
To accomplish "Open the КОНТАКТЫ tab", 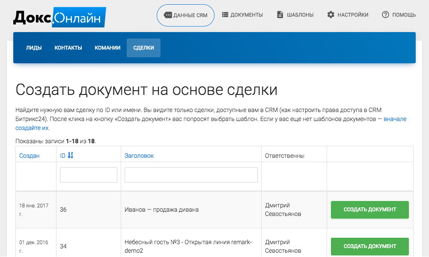I will (68, 47).
